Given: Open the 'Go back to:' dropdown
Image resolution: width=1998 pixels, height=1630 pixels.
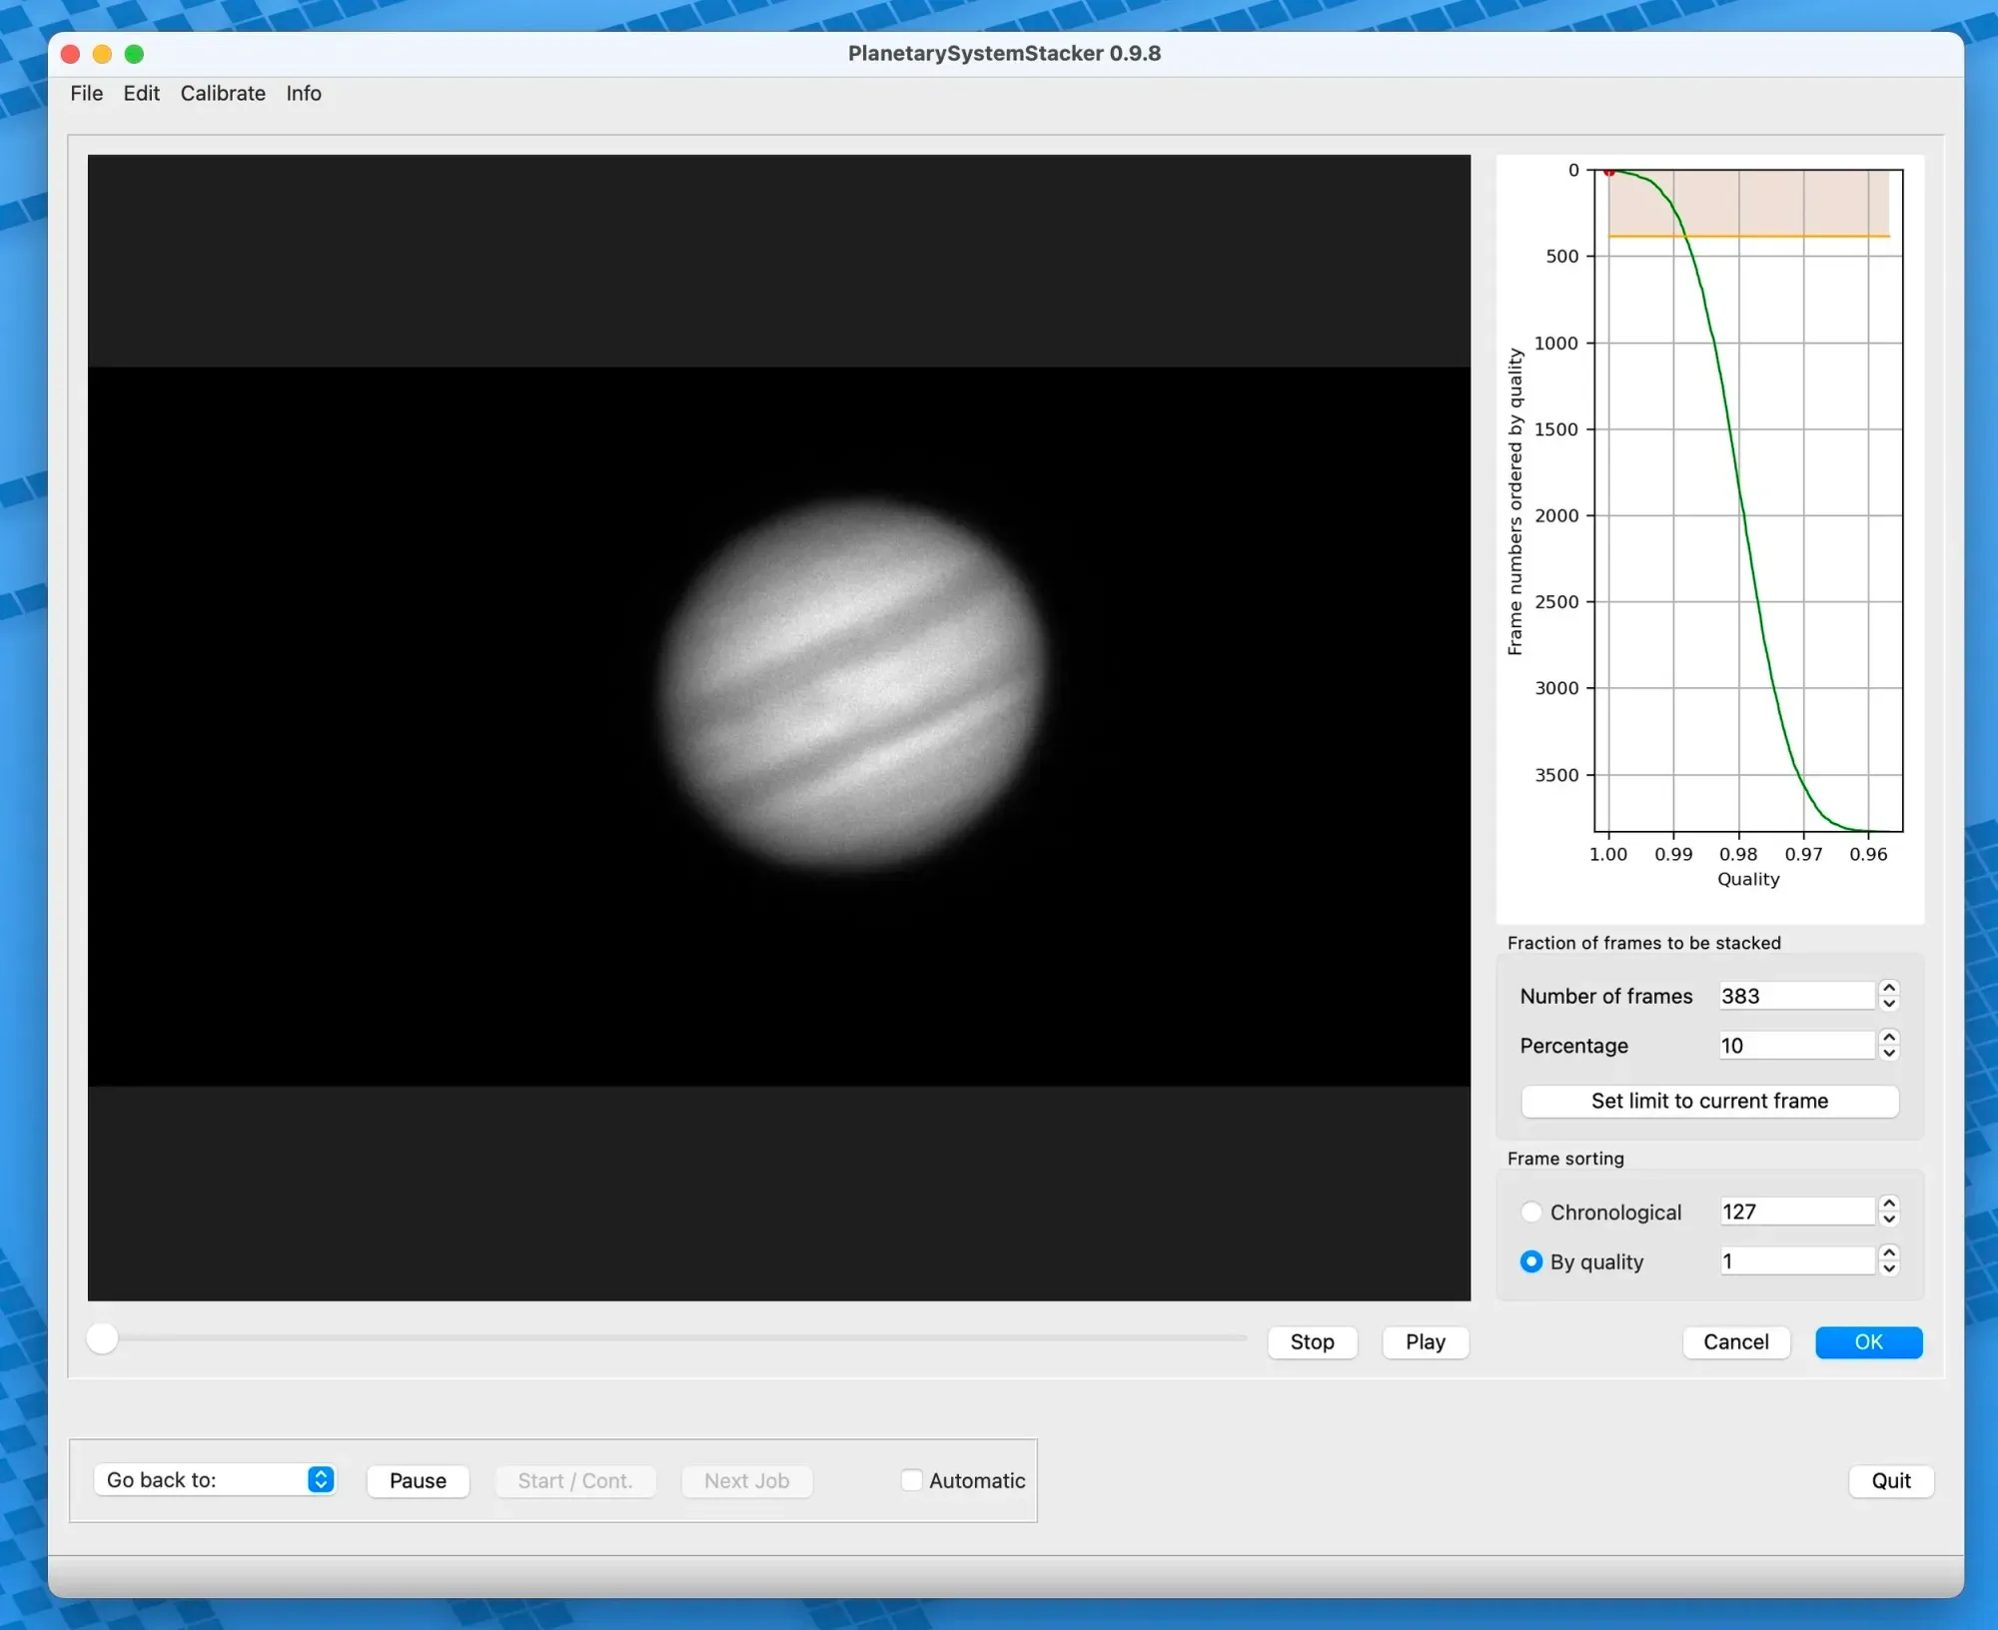Looking at the screenshot, I should pyautogui.click(x=216, y=1480).
